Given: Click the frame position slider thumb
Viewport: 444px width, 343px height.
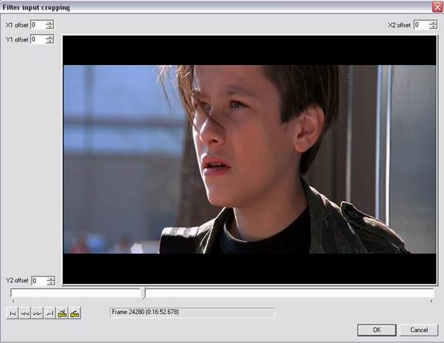Looking at the screenshot, I should point(144,293).
